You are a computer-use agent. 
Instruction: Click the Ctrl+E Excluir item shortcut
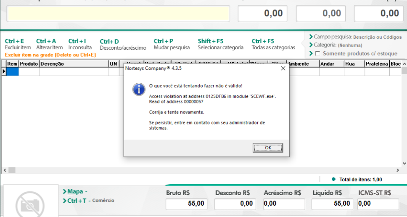[18, 44]
